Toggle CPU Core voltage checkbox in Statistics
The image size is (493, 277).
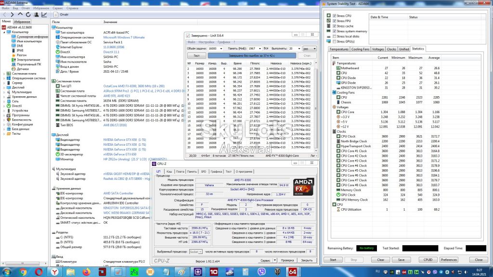point(338,112)
